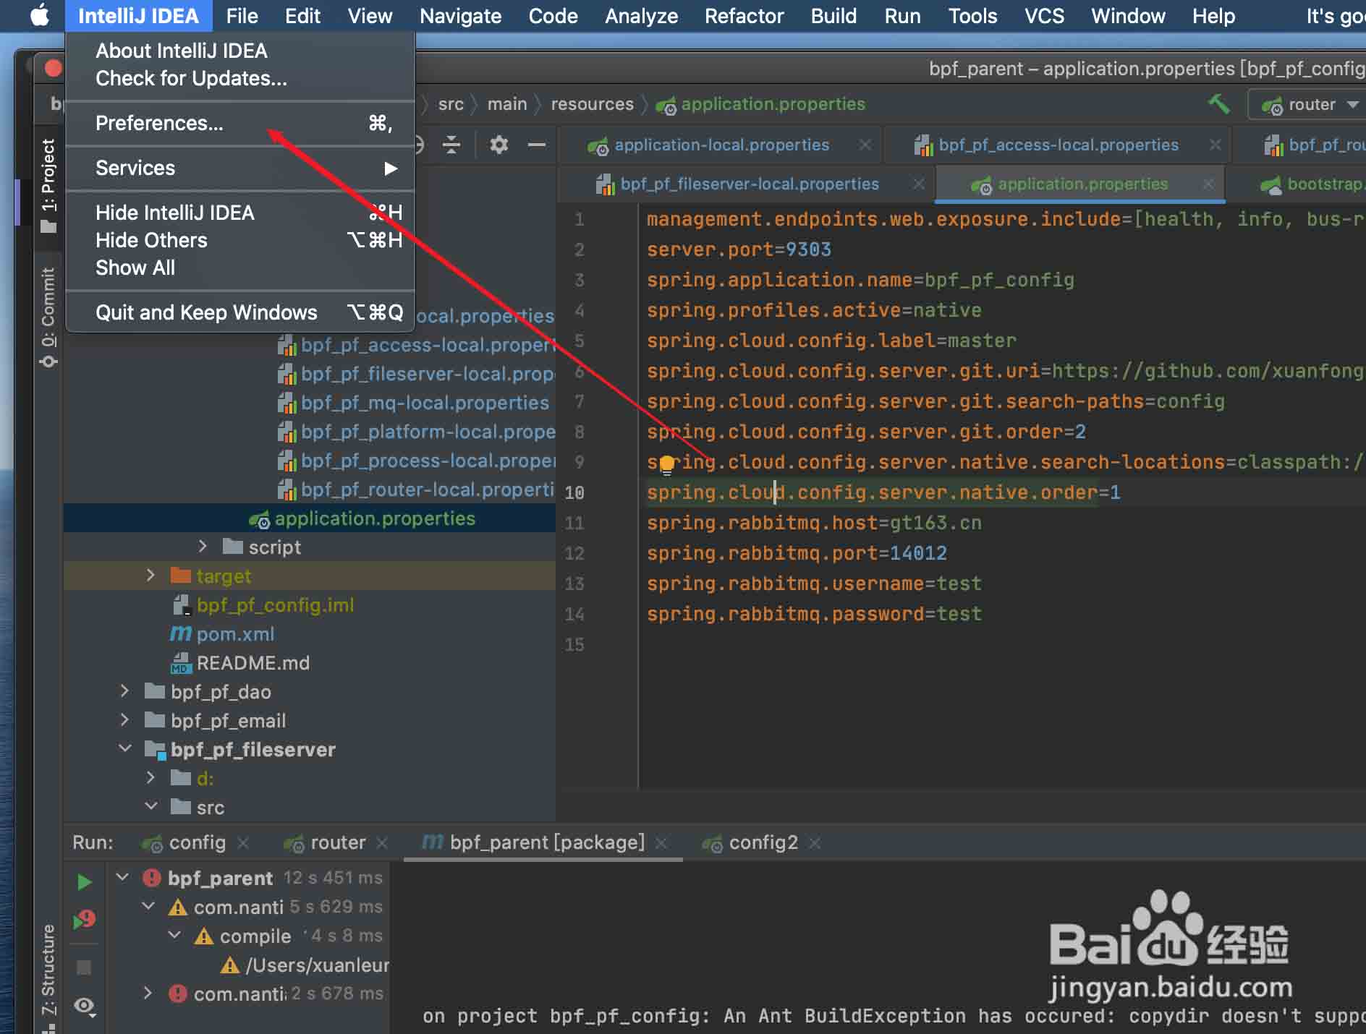Collapse the bpf_pf_fileserver module
1366x1034 pixels.
(125, 749)
